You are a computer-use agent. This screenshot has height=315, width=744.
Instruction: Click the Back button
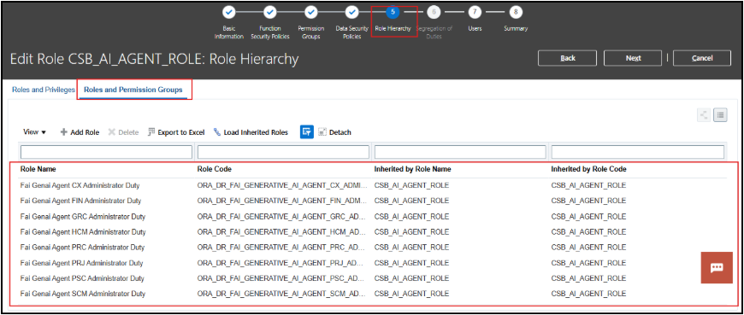(x=568, y=58)
